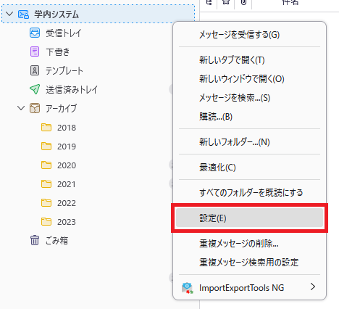Click the ごみ箱 trash can icon
Image resolution: width=339 pixels, height=309 pixels.
35,240
